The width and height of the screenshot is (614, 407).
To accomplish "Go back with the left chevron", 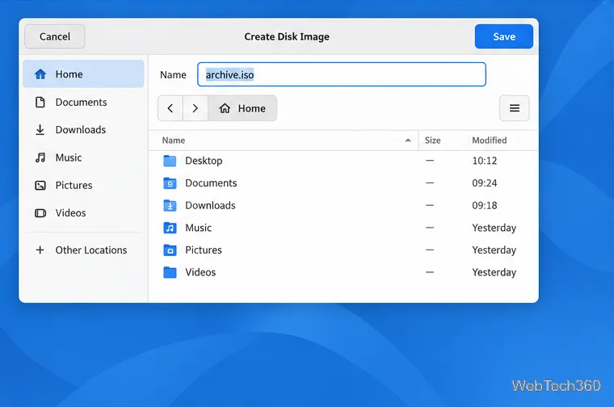I will pos(170,108).
